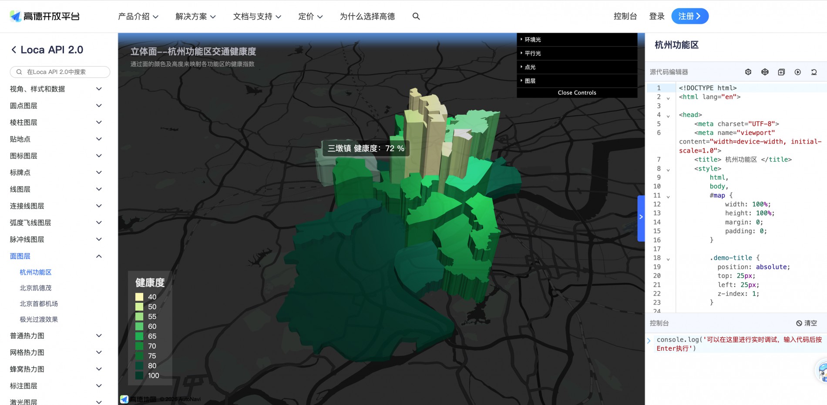
Task: Click the back arrow beside Loca API 2.0
Action: coord(14,50)
